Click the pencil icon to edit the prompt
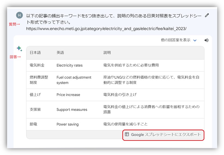This screenshot has height=155, width=224. coord(207,15)
